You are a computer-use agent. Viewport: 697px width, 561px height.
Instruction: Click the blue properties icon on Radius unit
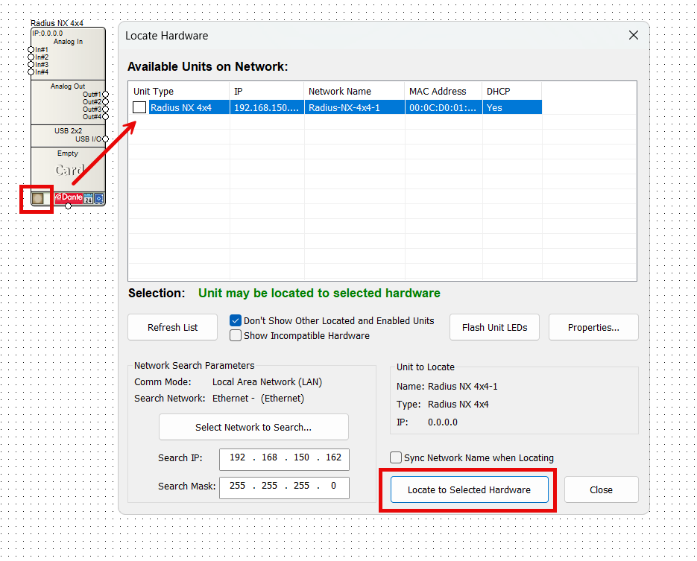coord(98,199)
